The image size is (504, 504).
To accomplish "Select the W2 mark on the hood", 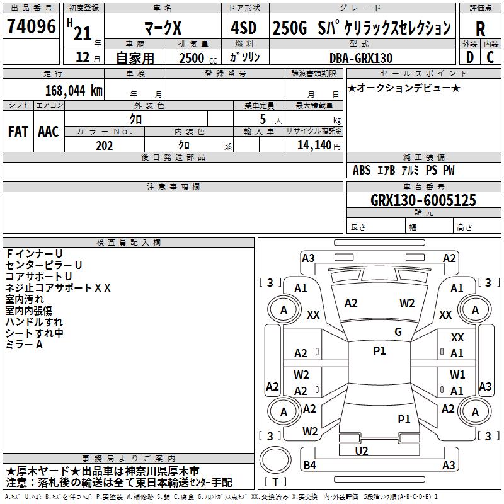I will pyautogui.click(x=407, y=303).
